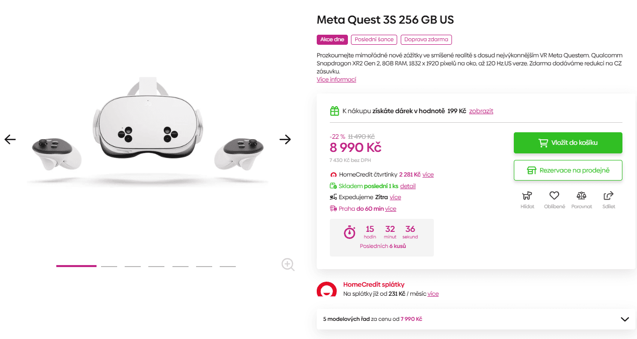This screenshot has width=637, height=339.
Task: Click the shopping cart icon on green button
Action: point(543,142)
